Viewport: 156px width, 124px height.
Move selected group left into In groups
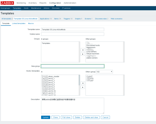coord(83,50)
